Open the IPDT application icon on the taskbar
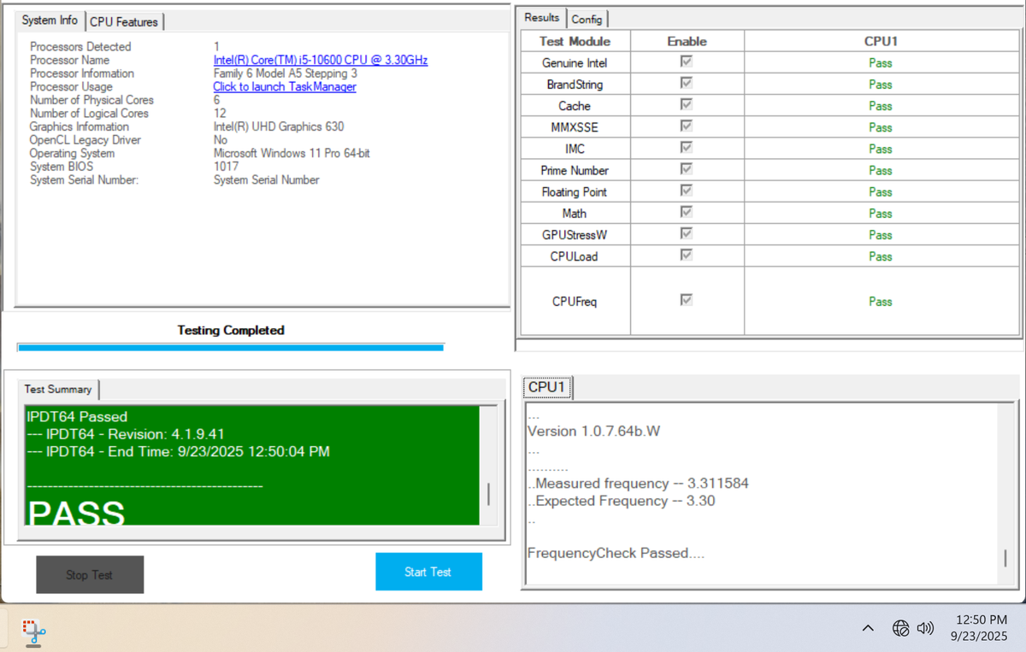 point(32,631)
